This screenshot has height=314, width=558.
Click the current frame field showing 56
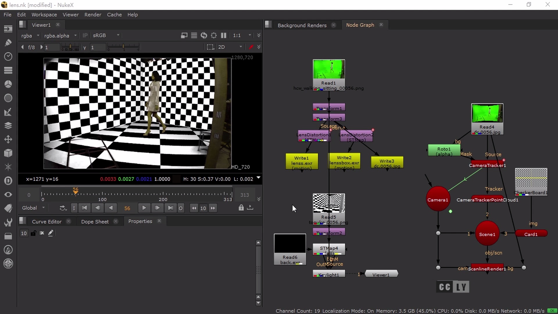tap(127, 208)
